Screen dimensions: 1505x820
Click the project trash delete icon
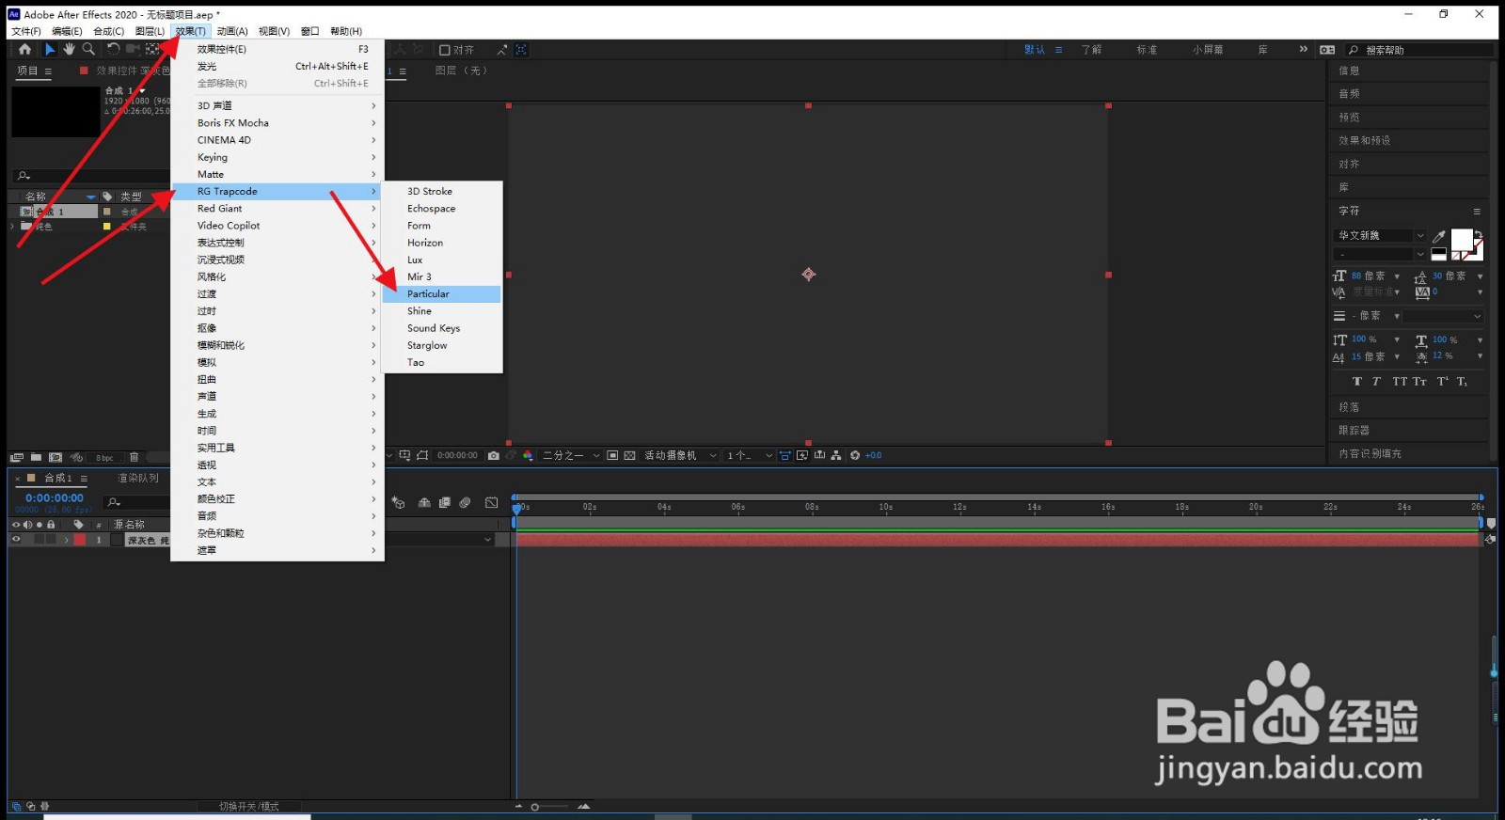[135, 457]
